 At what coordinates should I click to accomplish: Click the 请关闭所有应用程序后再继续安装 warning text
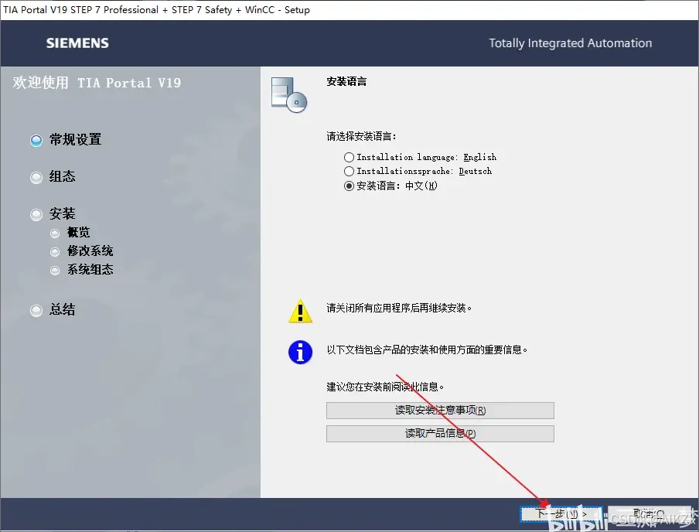(x=399, y=308)
